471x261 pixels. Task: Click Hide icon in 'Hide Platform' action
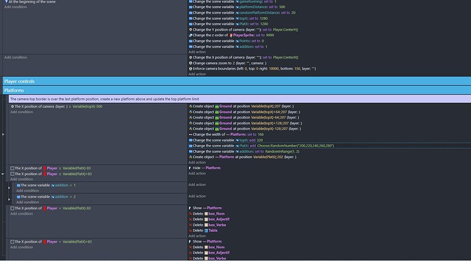pos(190,168)
